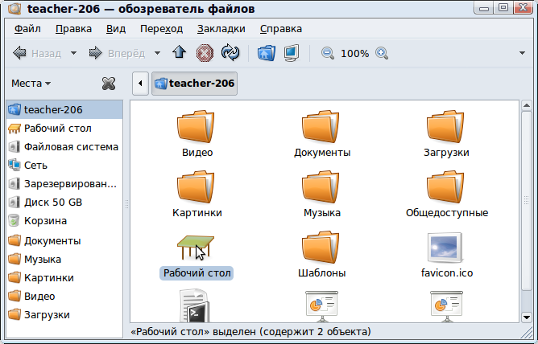Viewport: 538px width, 344px height.
Task: Click the 100% zoom level label
Action: [x=354, y=54]
